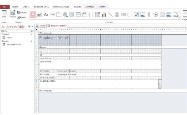Viewport: 187px width, 115px height.
Task: Pick the Hyperlink control
Action: tap(65, 15)
